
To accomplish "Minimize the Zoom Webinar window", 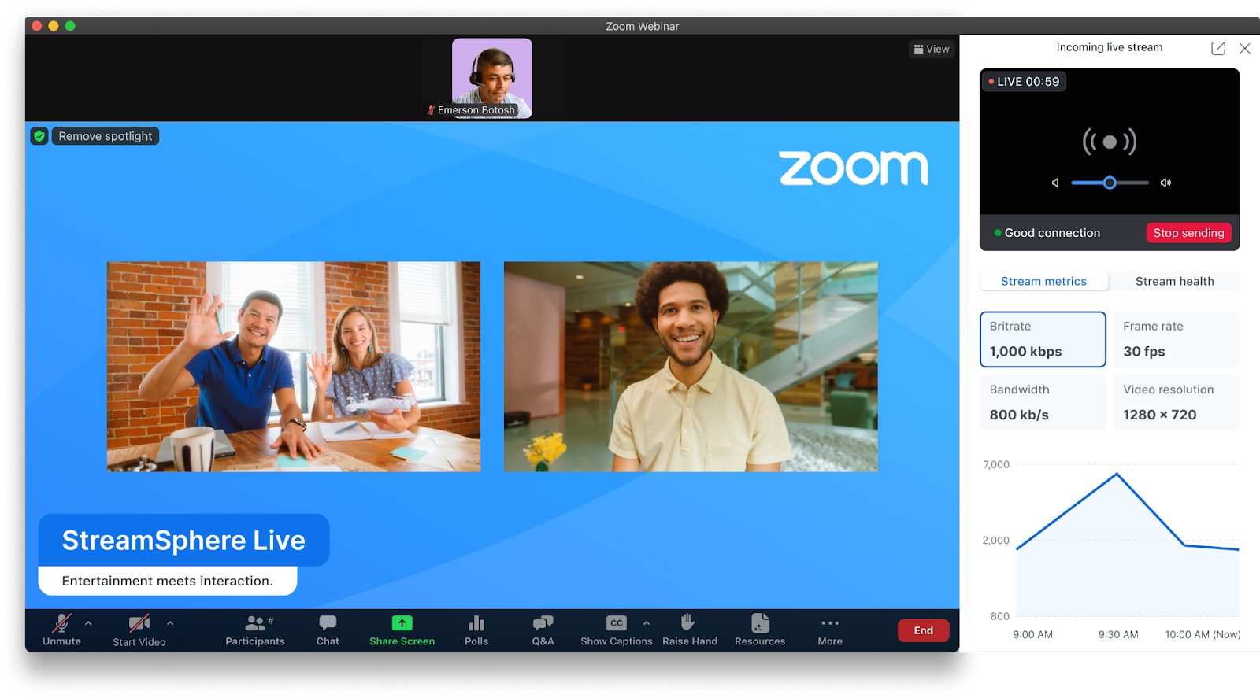I will pos(54,26).
